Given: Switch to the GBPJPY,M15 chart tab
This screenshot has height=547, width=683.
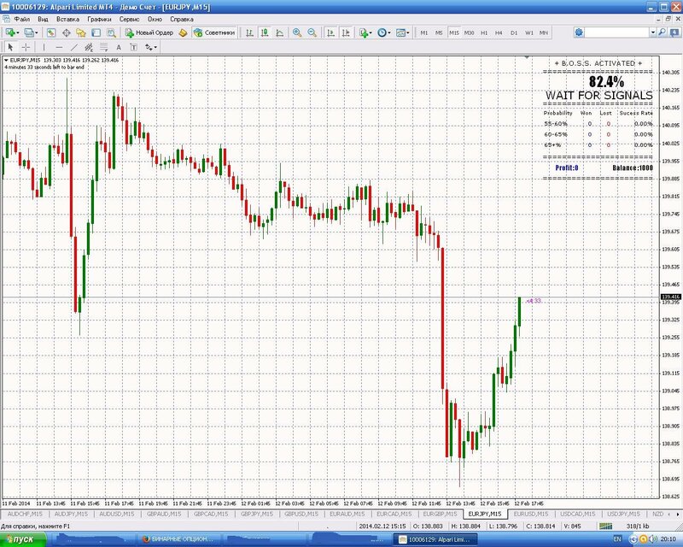Looking at the screenshot, I should [256, 514].
